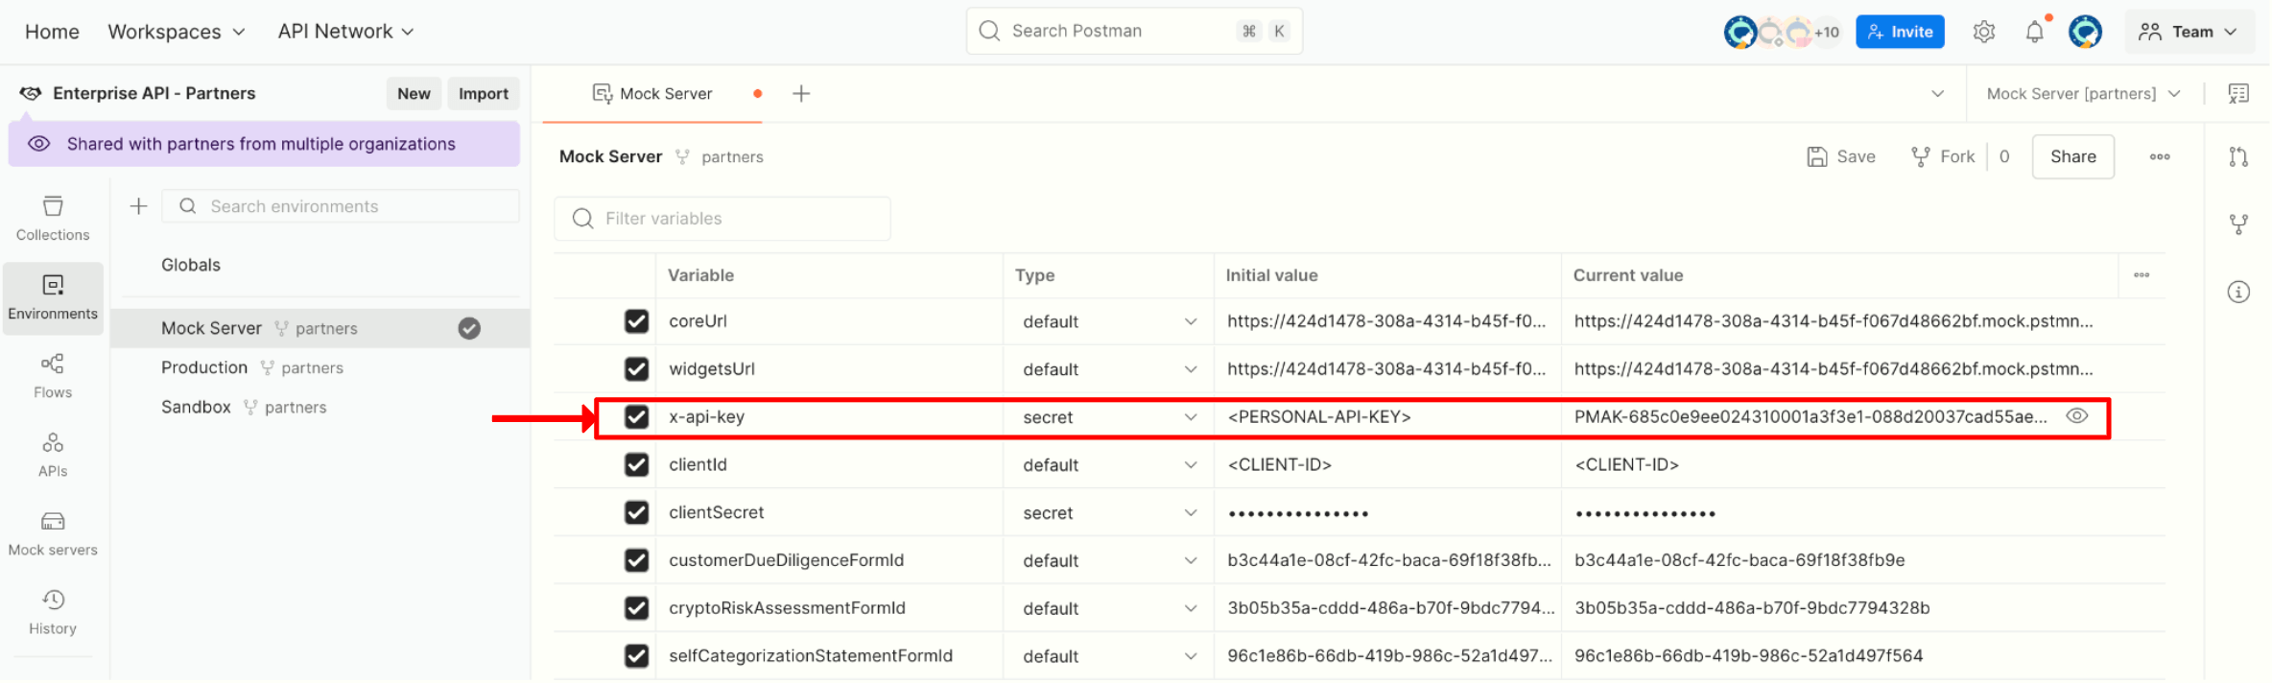Open the environment info icon
The height and width of the screenshot is (683, 2272).
(2238, 292)
